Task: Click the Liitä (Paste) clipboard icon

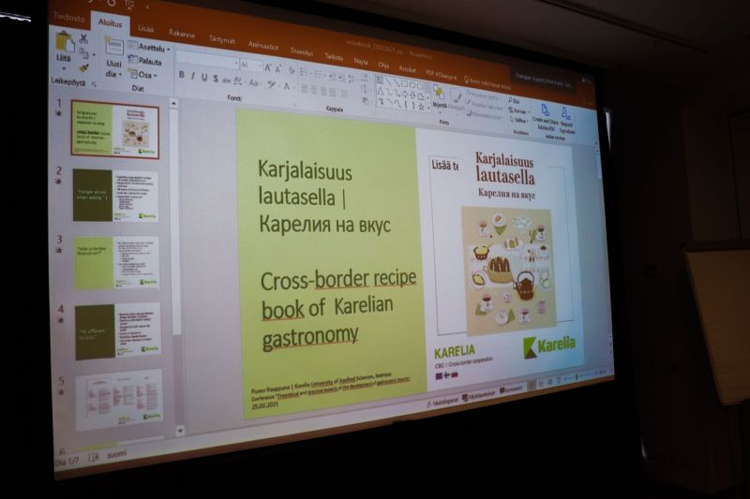Action: pos(65,42)
